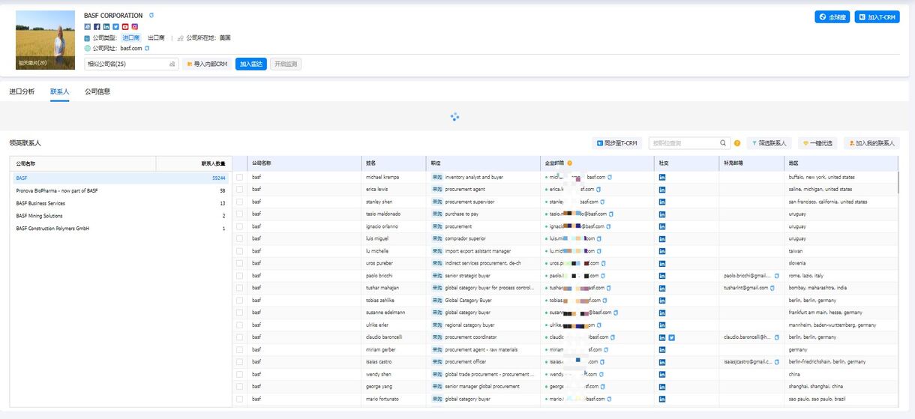Click the search magnifier in position query box

pos(724,142)
